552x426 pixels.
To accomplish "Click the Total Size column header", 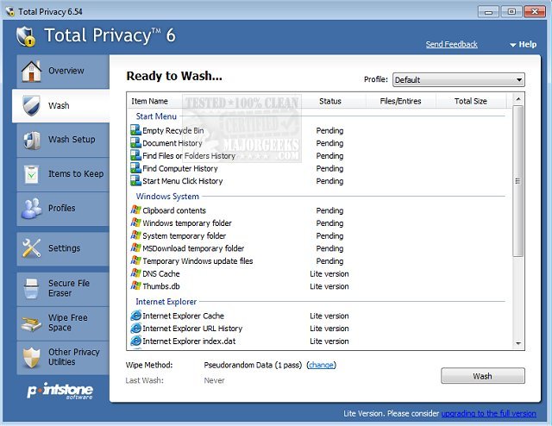I will pos(471,101).
